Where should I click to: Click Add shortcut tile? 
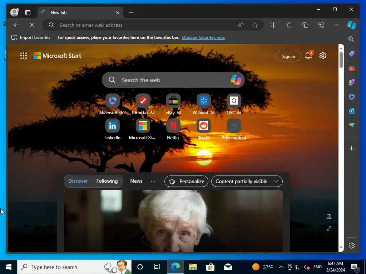tap(234, 130)
